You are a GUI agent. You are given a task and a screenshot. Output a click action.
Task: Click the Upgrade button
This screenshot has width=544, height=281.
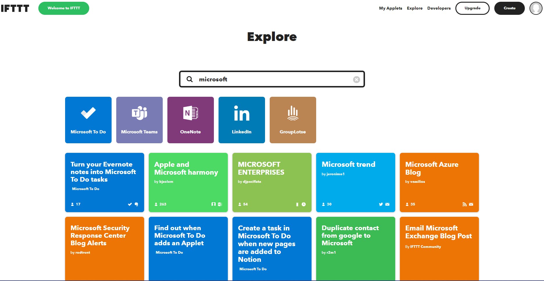[x=472, y=8]
